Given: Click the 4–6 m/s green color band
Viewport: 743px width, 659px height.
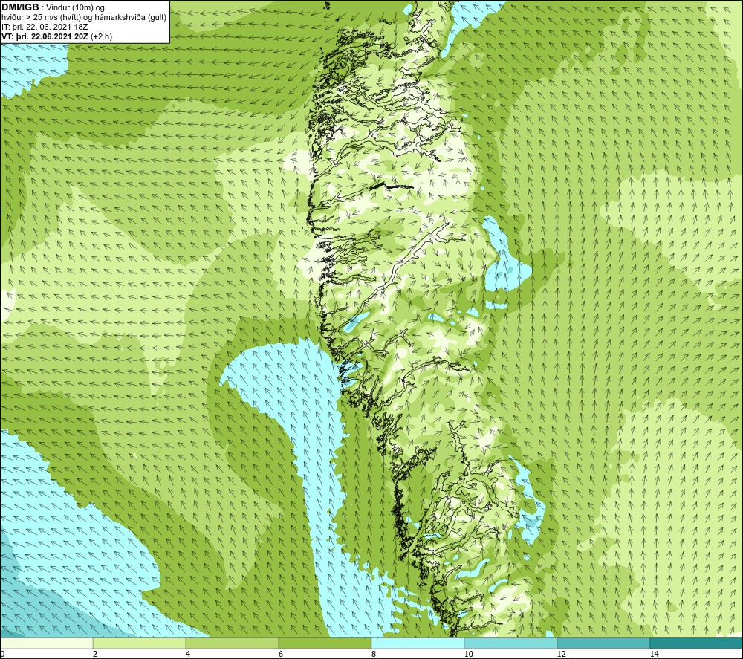Looking at the screenshot, I should pyautogui.click(x=232, y=643).
